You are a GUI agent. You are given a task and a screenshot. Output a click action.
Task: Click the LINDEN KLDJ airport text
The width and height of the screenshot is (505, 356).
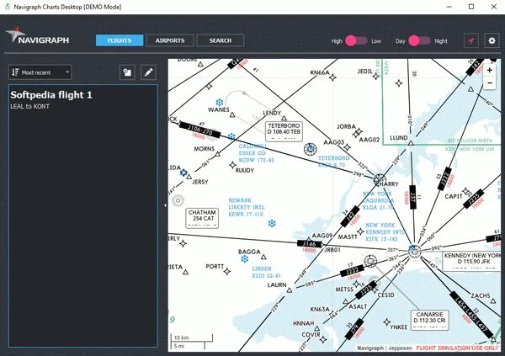click(266, 272)
